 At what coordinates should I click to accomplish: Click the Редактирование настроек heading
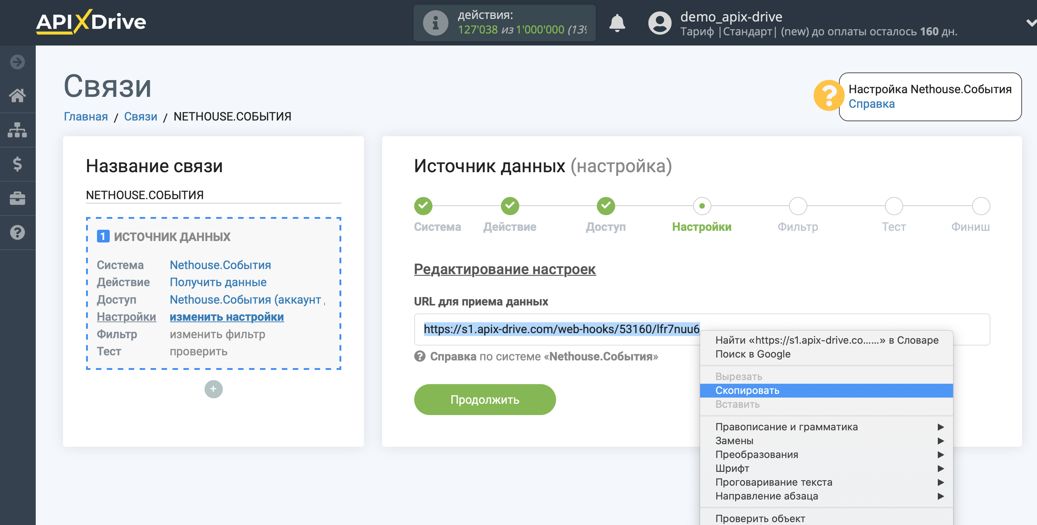coord(504,269)
